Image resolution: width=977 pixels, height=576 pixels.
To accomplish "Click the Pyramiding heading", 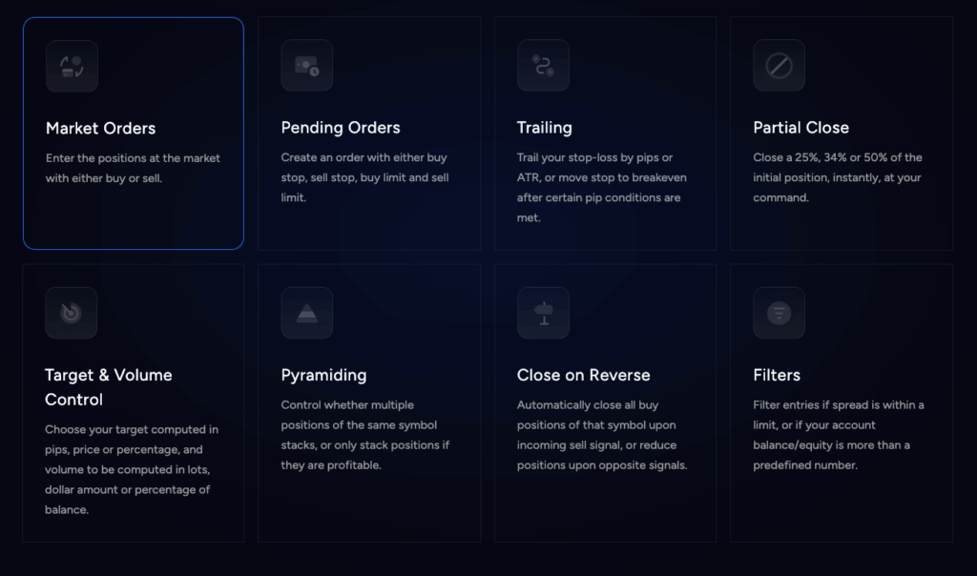I will 323,375.
